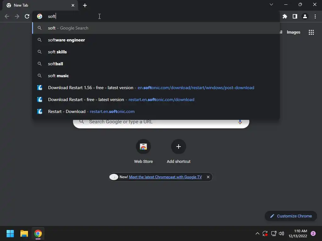Click the sync tray icon
Screen dimensions: 322x241
coord(265,233)
